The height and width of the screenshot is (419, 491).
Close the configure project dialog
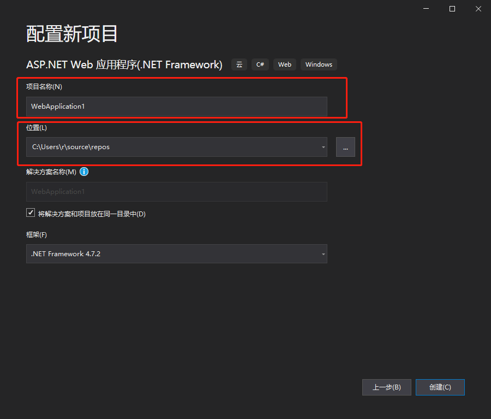coord(478,9)
